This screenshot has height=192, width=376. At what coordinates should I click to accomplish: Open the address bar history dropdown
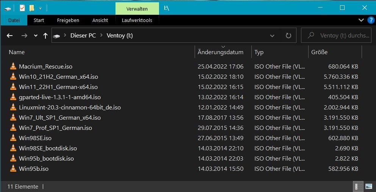point(272,36)
